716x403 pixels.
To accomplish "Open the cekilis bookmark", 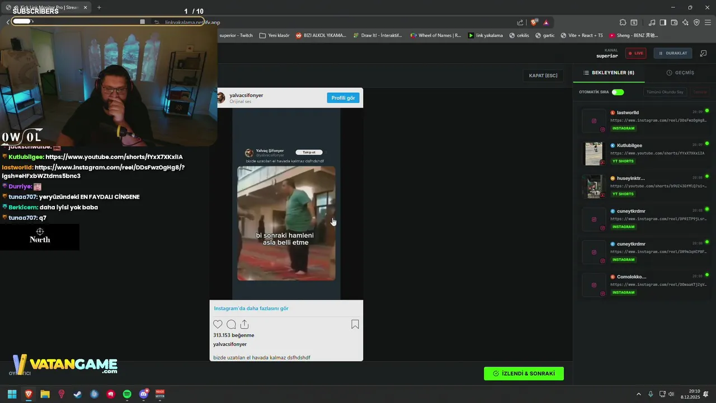I will [519, 35].
